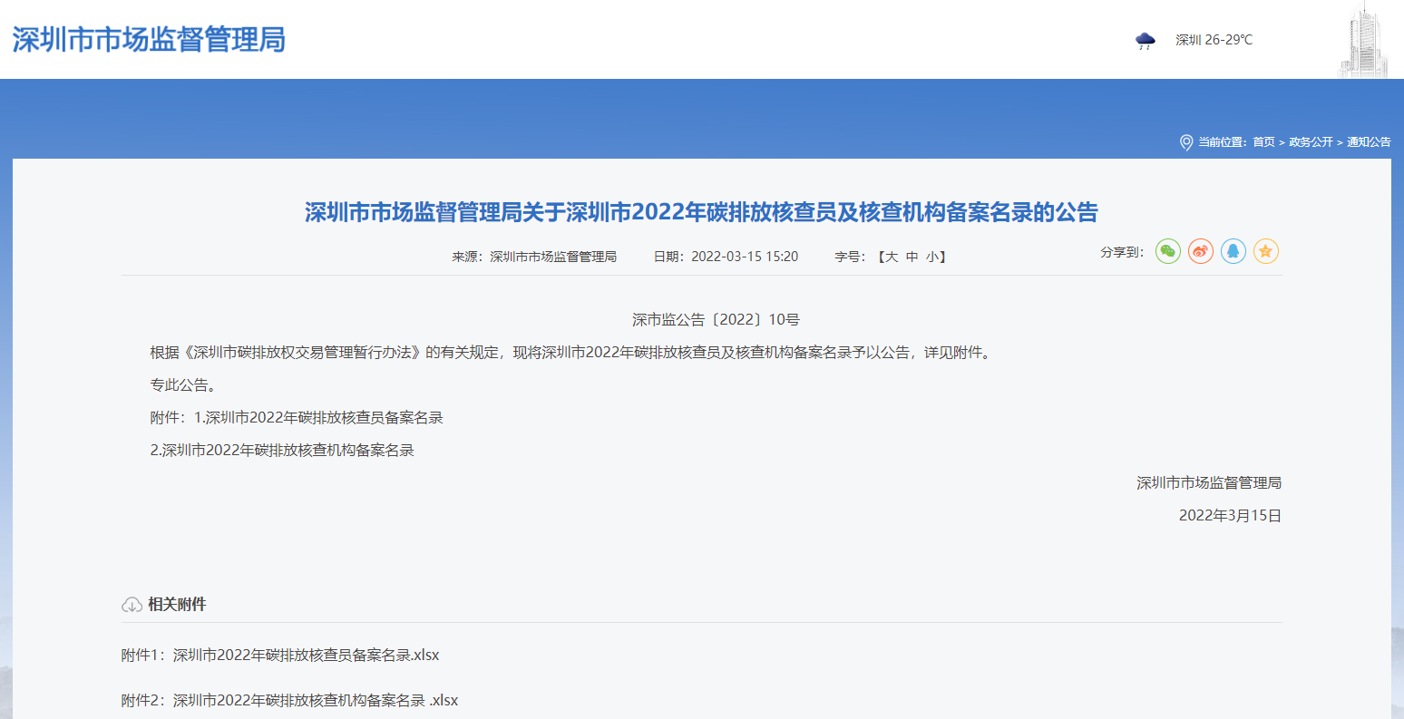Click the 来源：深圳市市场监督管理局 text

click(x=534, y=257)
